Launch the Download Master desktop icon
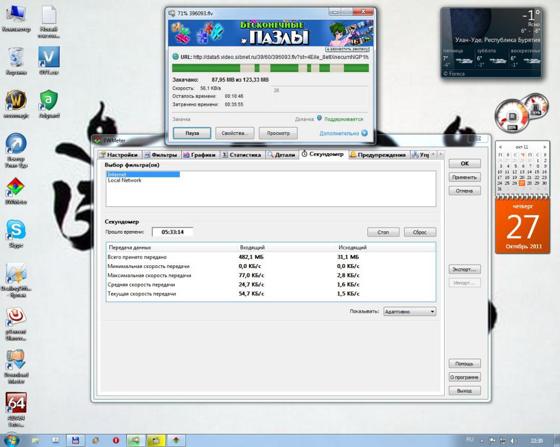 click(x=16, y=361)
